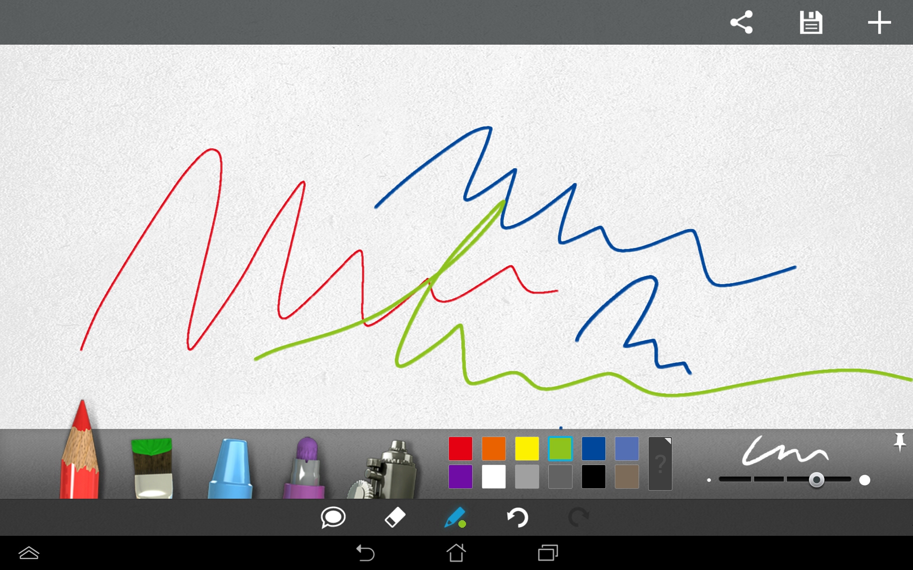Choose the paintbrush tool
Viewport: 913px width, 570px height.
[152, 468]
